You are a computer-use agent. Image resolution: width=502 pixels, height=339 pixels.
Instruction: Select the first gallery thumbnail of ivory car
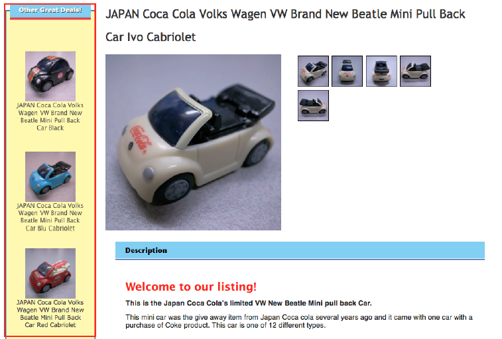[x=313, y=71]
